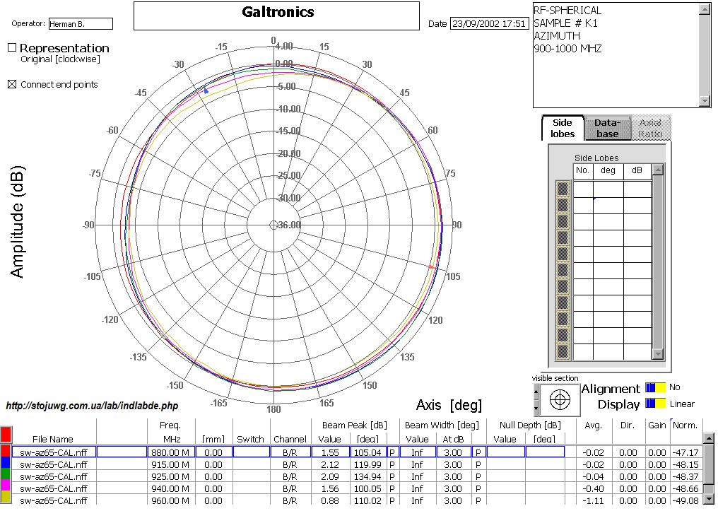Click the Side Lobes table scroll up arrow

point(658,170)
